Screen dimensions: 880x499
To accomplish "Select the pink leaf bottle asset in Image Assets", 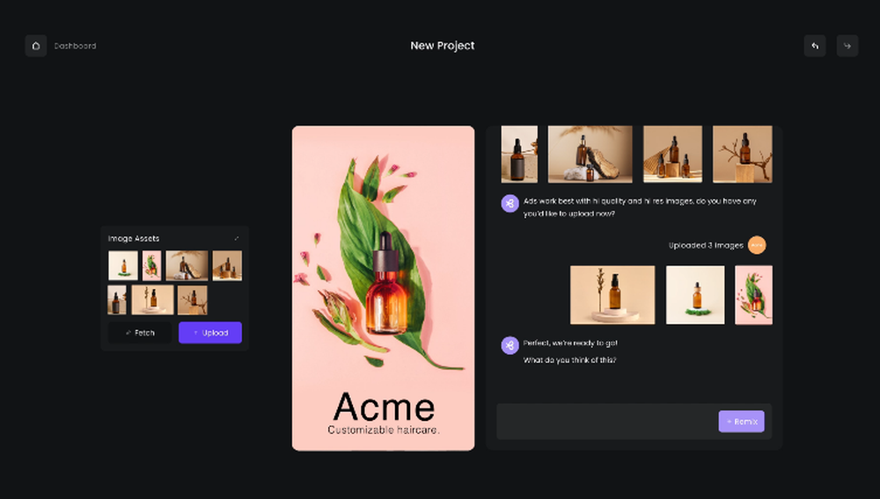I will pyautogui.click(x=151, y=265).
